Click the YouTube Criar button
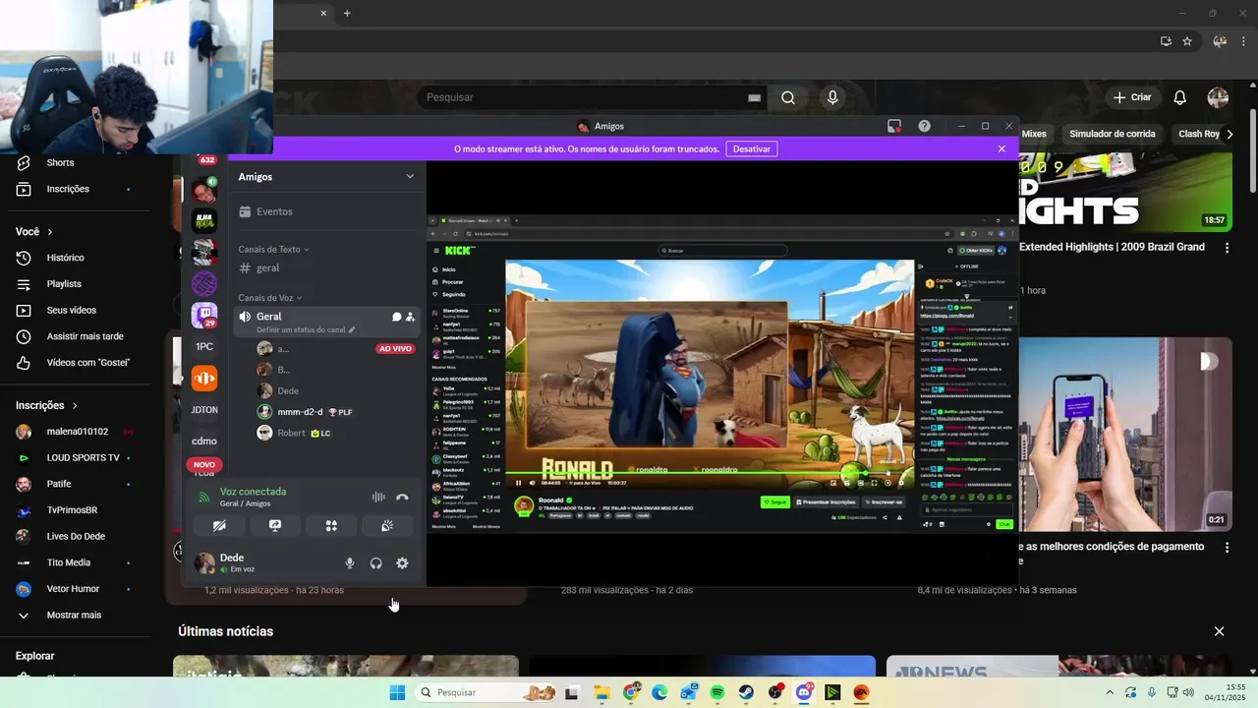The width and height of the screenshot is (1258, 708). point(1131,97)
